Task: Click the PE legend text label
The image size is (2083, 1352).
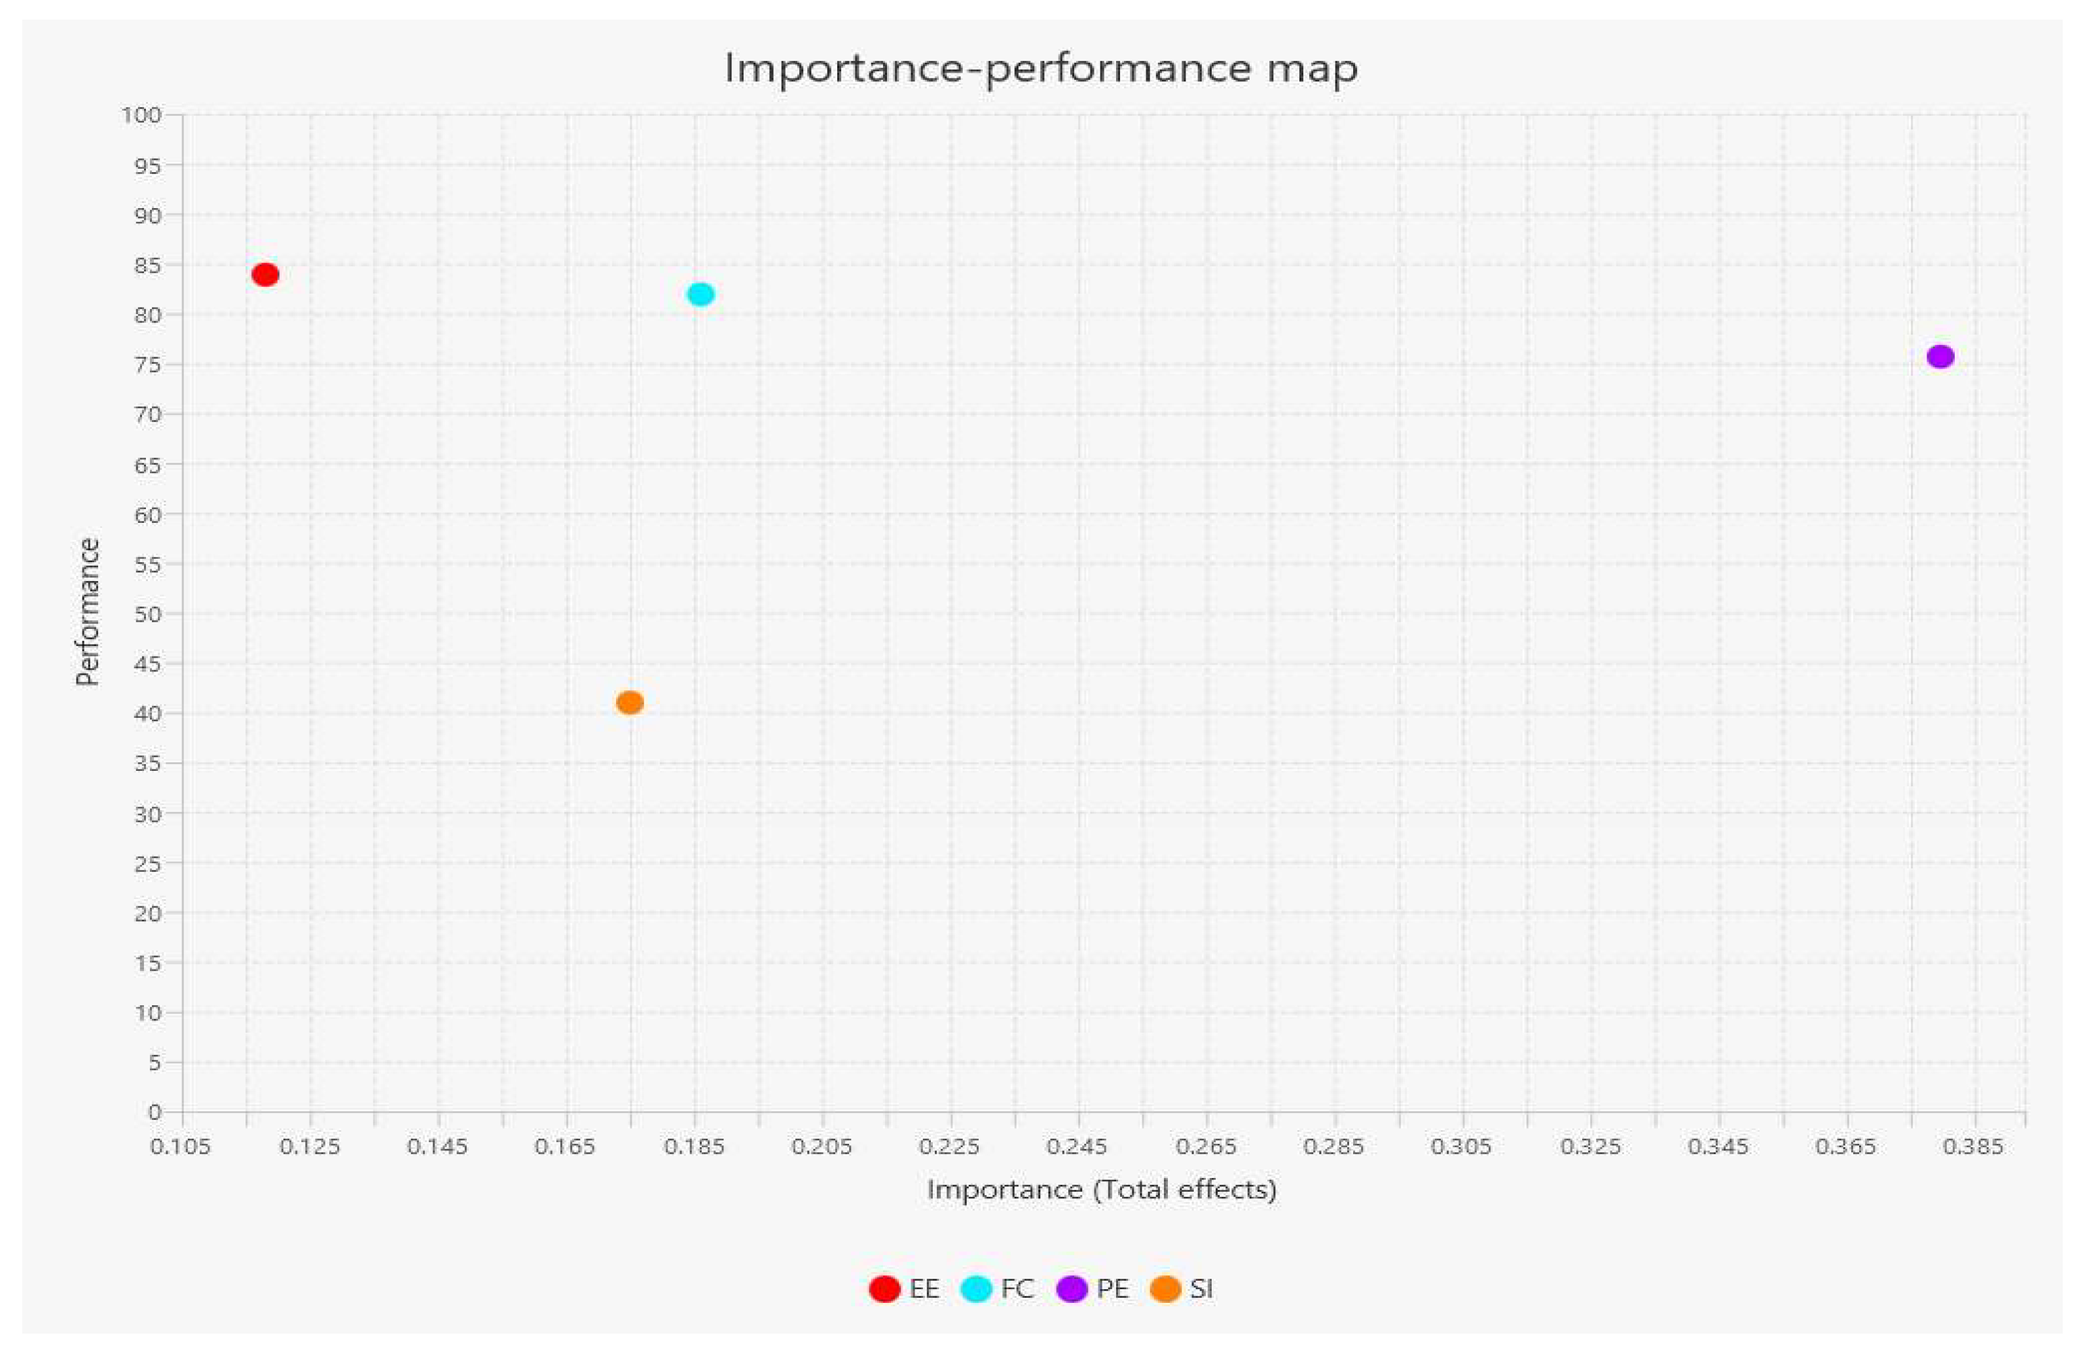Action: [1112, 1289]
